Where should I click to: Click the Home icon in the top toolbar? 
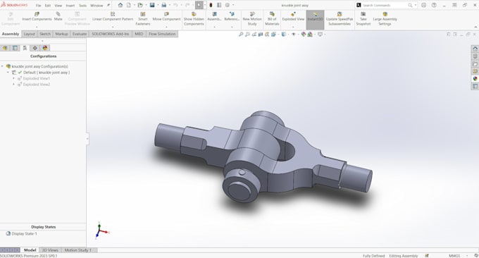[x=120, y=5]
